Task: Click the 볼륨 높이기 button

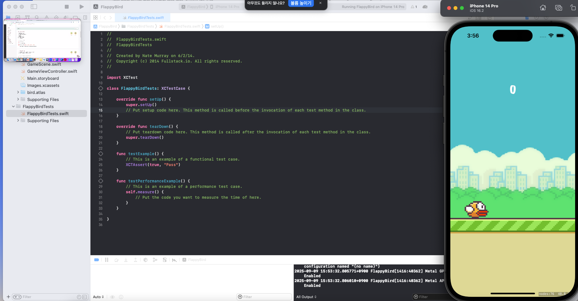Action: click(x=301, y=3)
